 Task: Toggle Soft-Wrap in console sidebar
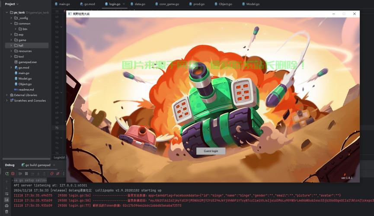click(x=6, y=194)
